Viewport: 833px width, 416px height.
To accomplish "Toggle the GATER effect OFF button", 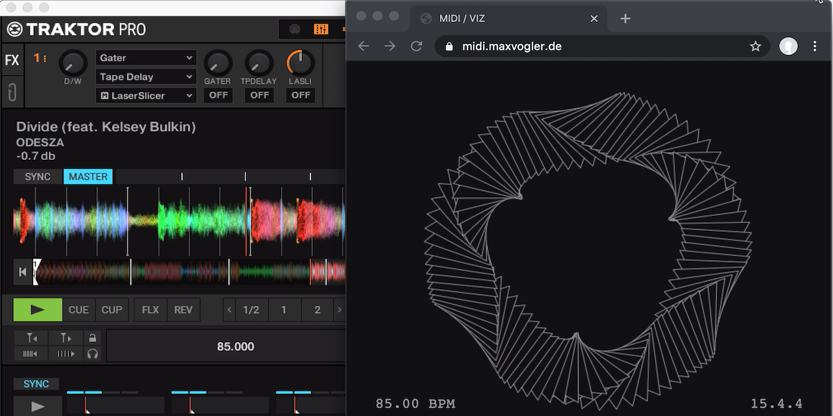I will tap(218, 96).
